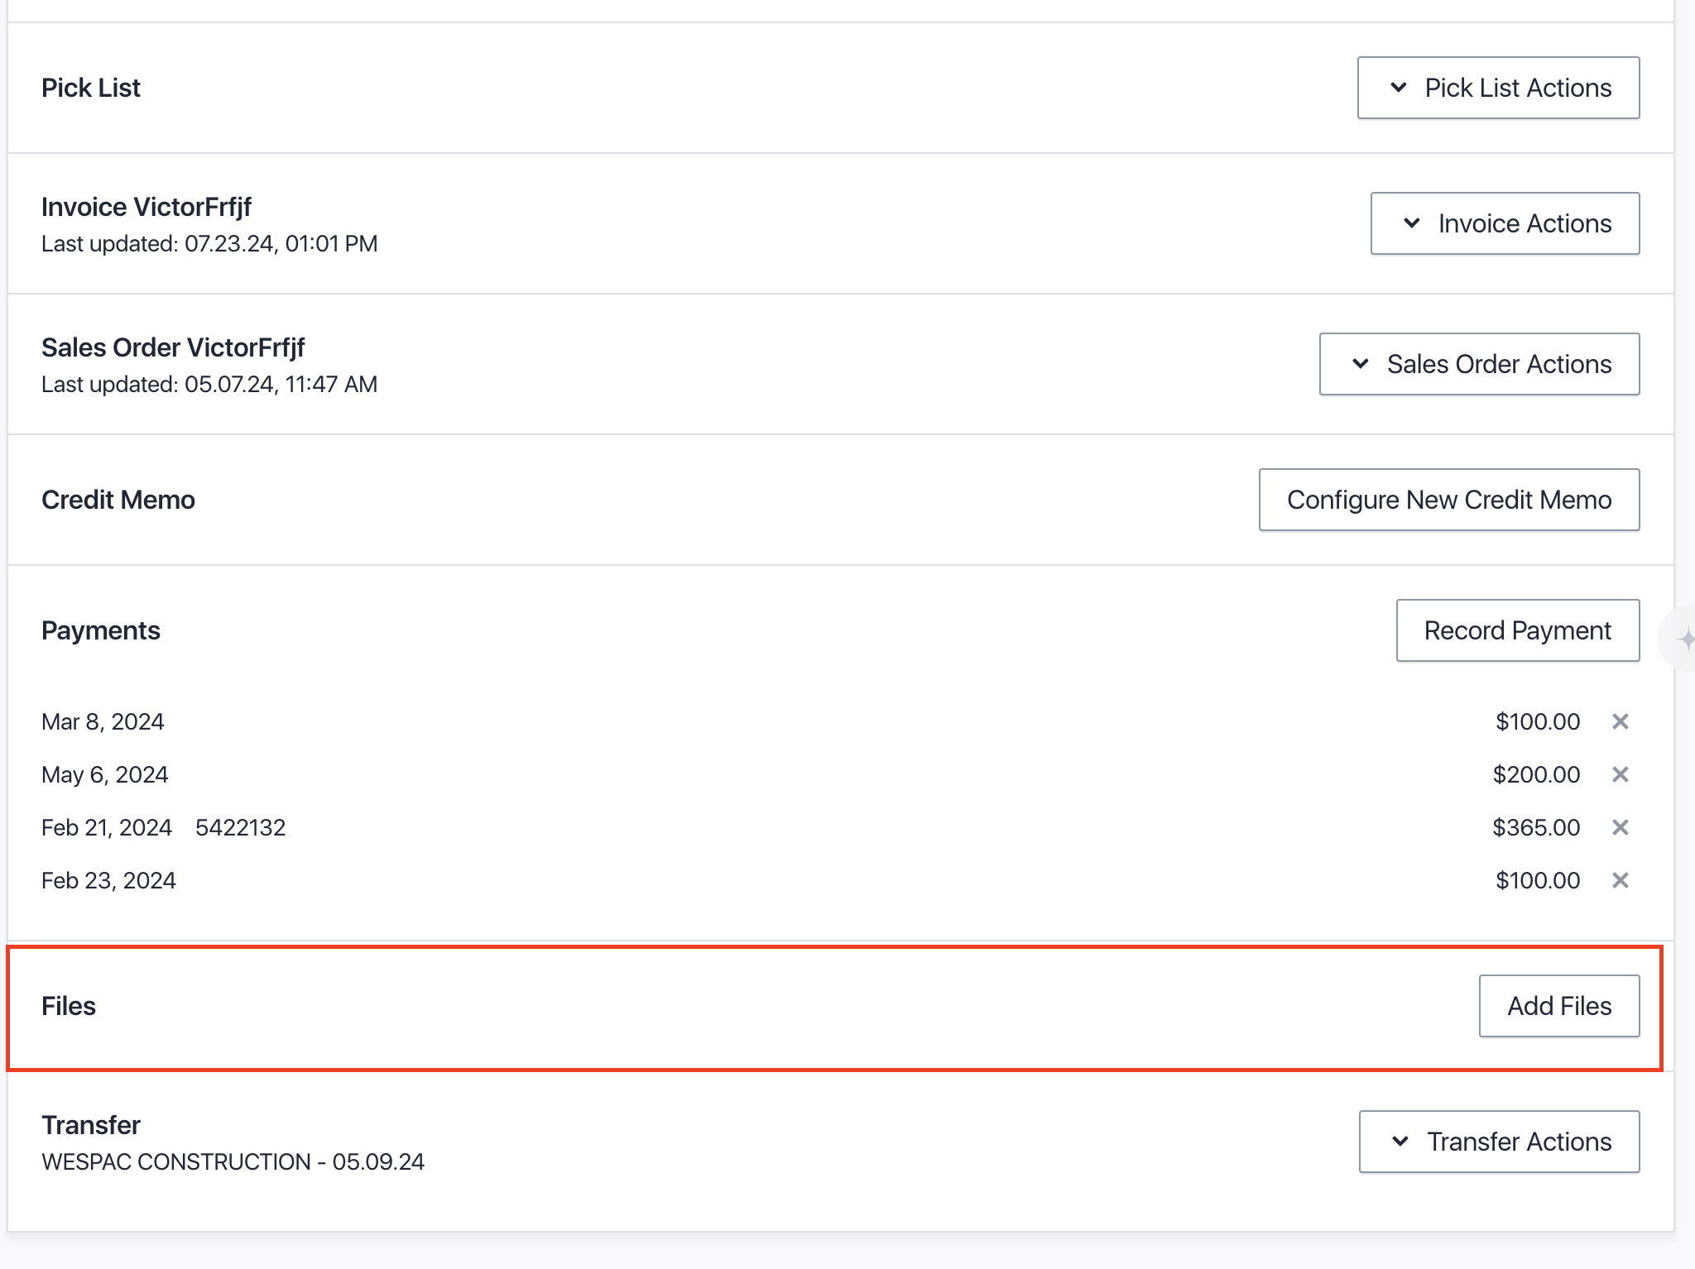Viewport: 1695px width, 1269px height.
Task: Open the Pick List Actions dropdown
Action: [1498, 88]
